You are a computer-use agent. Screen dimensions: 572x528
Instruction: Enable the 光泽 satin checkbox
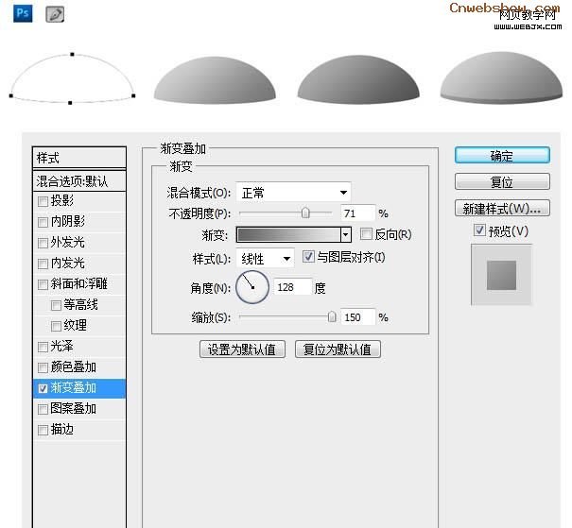point(43,347)
